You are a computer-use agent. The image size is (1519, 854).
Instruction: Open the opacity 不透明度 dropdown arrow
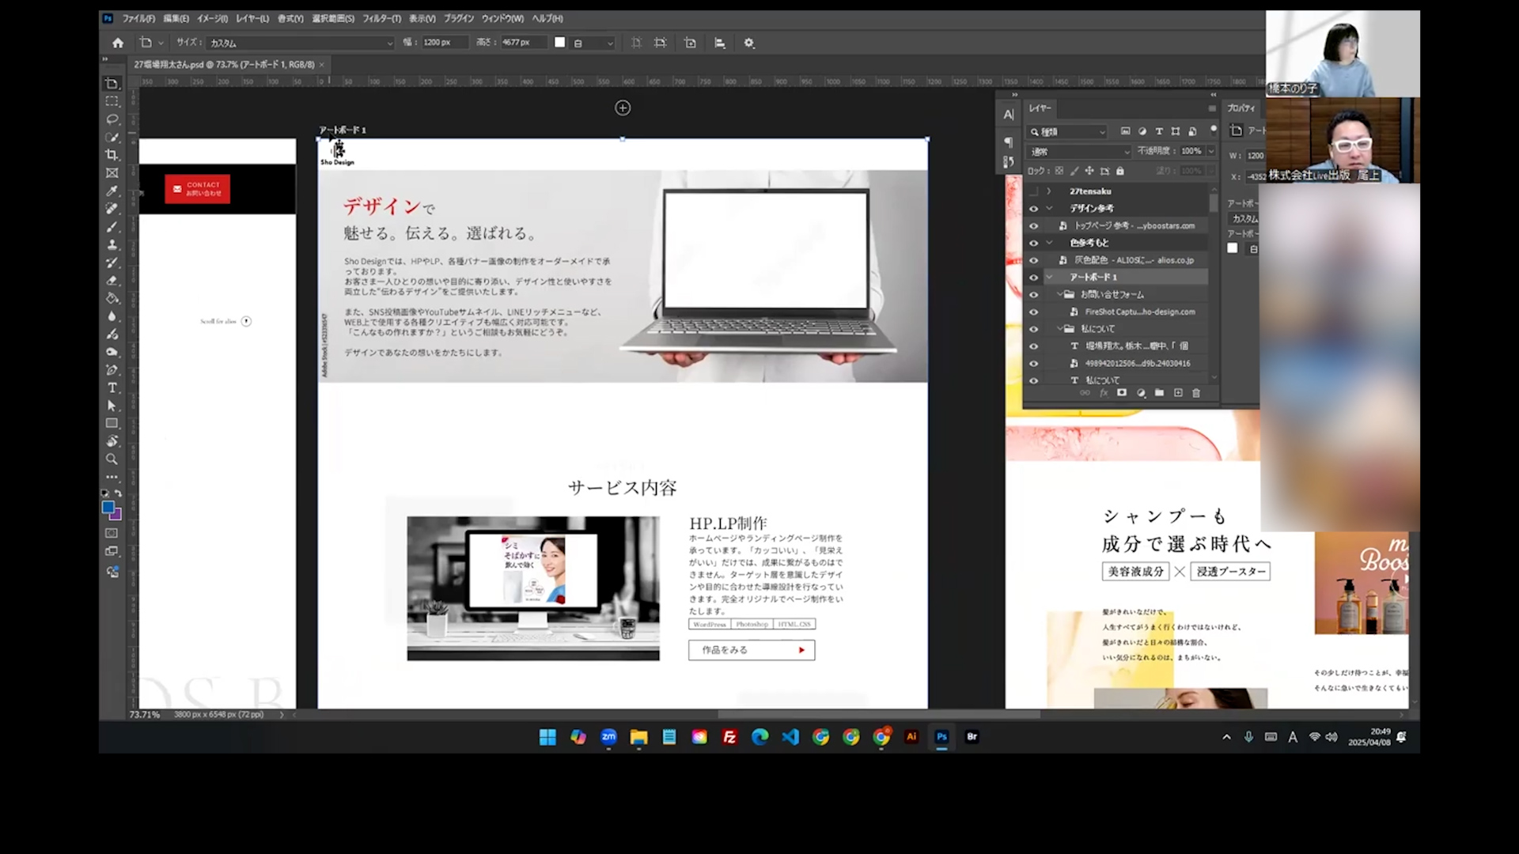click(x=1210, y=151)
